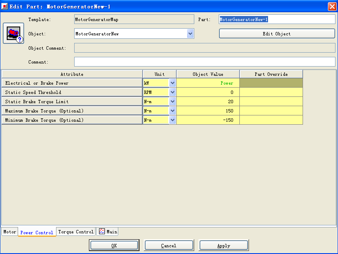
Task: Click the motor part help icon
Action: 13,34
